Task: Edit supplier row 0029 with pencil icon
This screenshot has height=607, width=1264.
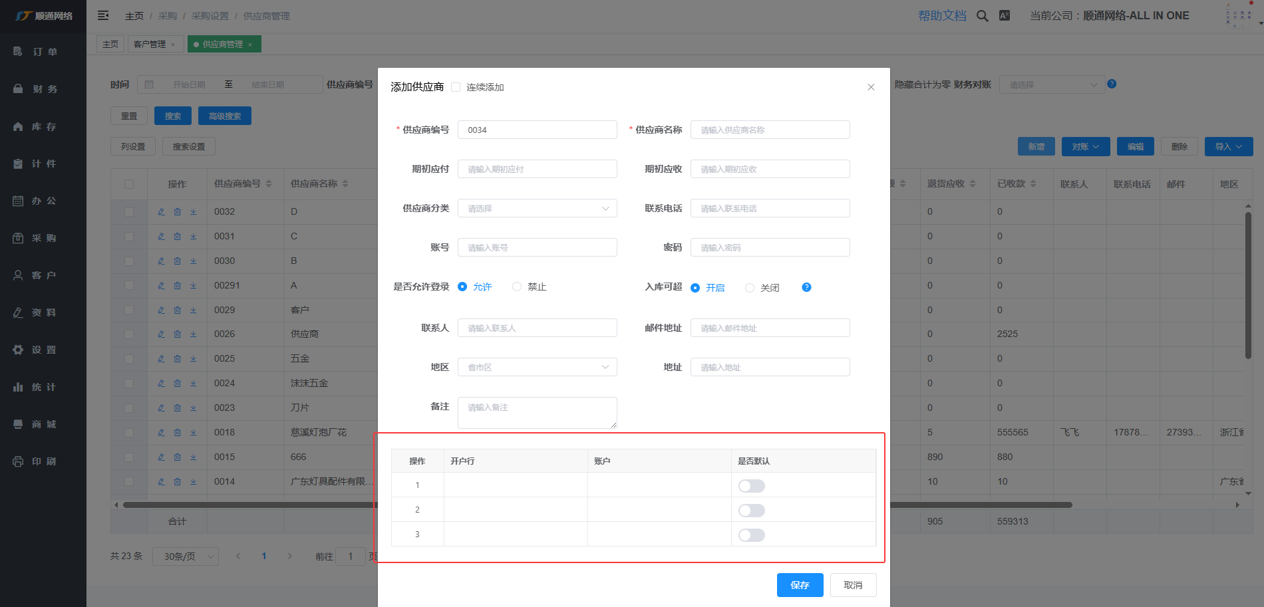Action: (161, 310)
